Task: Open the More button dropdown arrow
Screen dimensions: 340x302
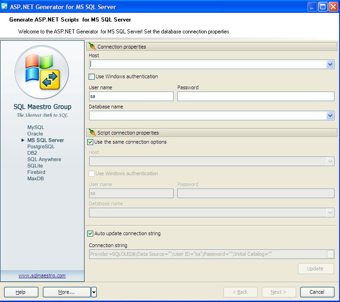Action: coord(94,292)
